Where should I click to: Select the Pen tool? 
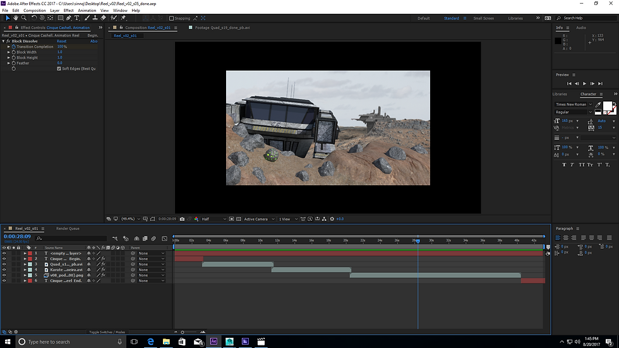[x=69, y=18]
